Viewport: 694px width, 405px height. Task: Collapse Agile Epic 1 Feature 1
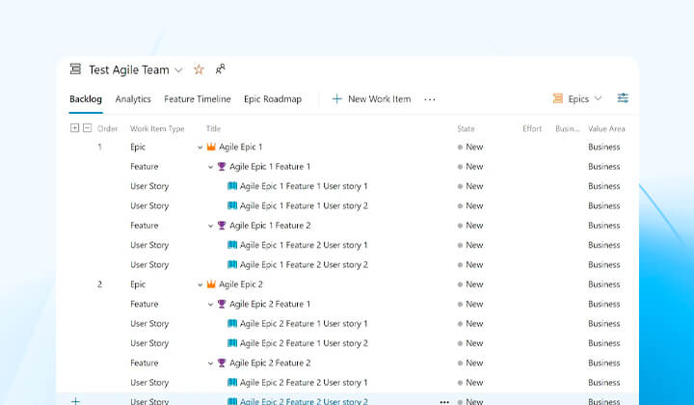[x=211, y=167]
